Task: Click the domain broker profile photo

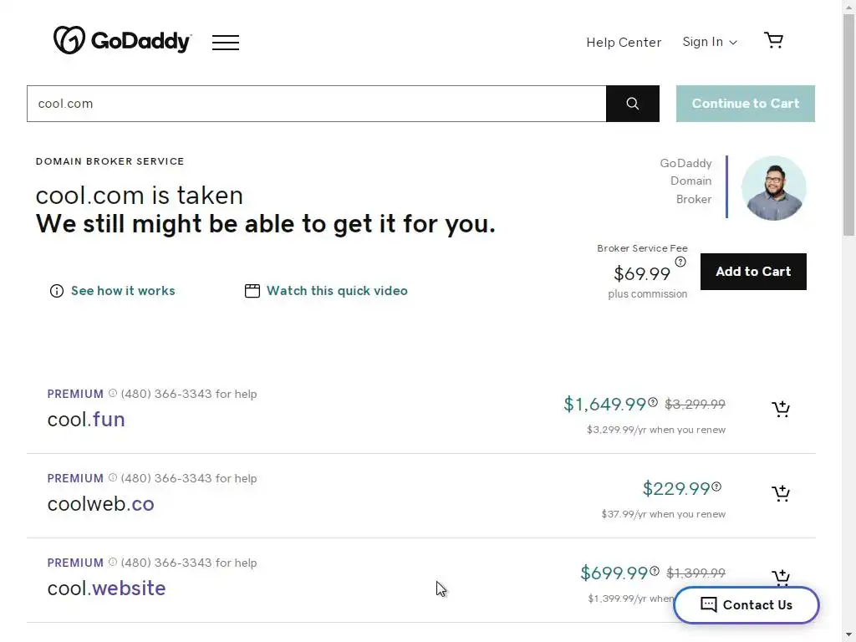Action: pos(774,187)
